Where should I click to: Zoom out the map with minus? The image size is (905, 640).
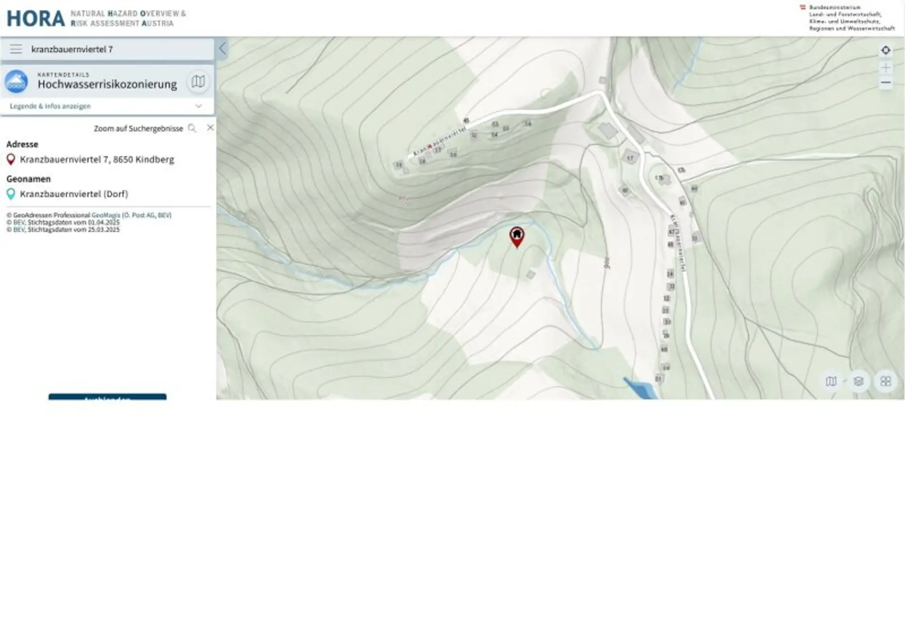click(886, 83)
